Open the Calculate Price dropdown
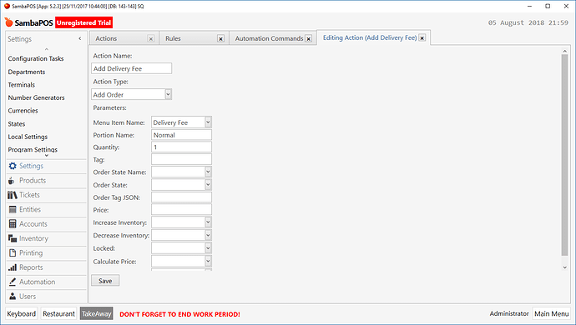 [208, 261]
